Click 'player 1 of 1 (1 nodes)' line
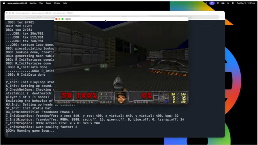 [27, 97]
